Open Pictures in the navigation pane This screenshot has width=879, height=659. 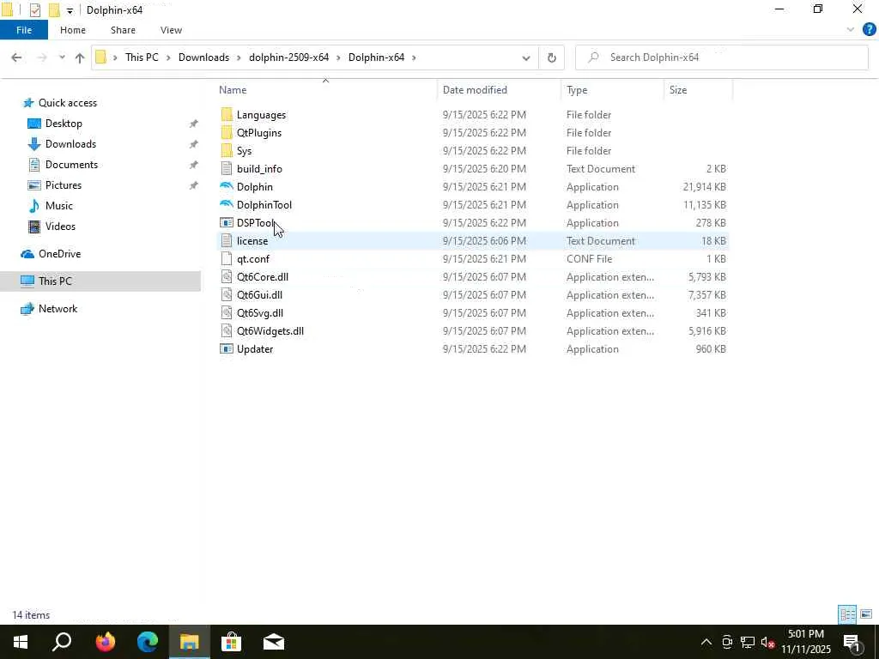pos(63,185)
